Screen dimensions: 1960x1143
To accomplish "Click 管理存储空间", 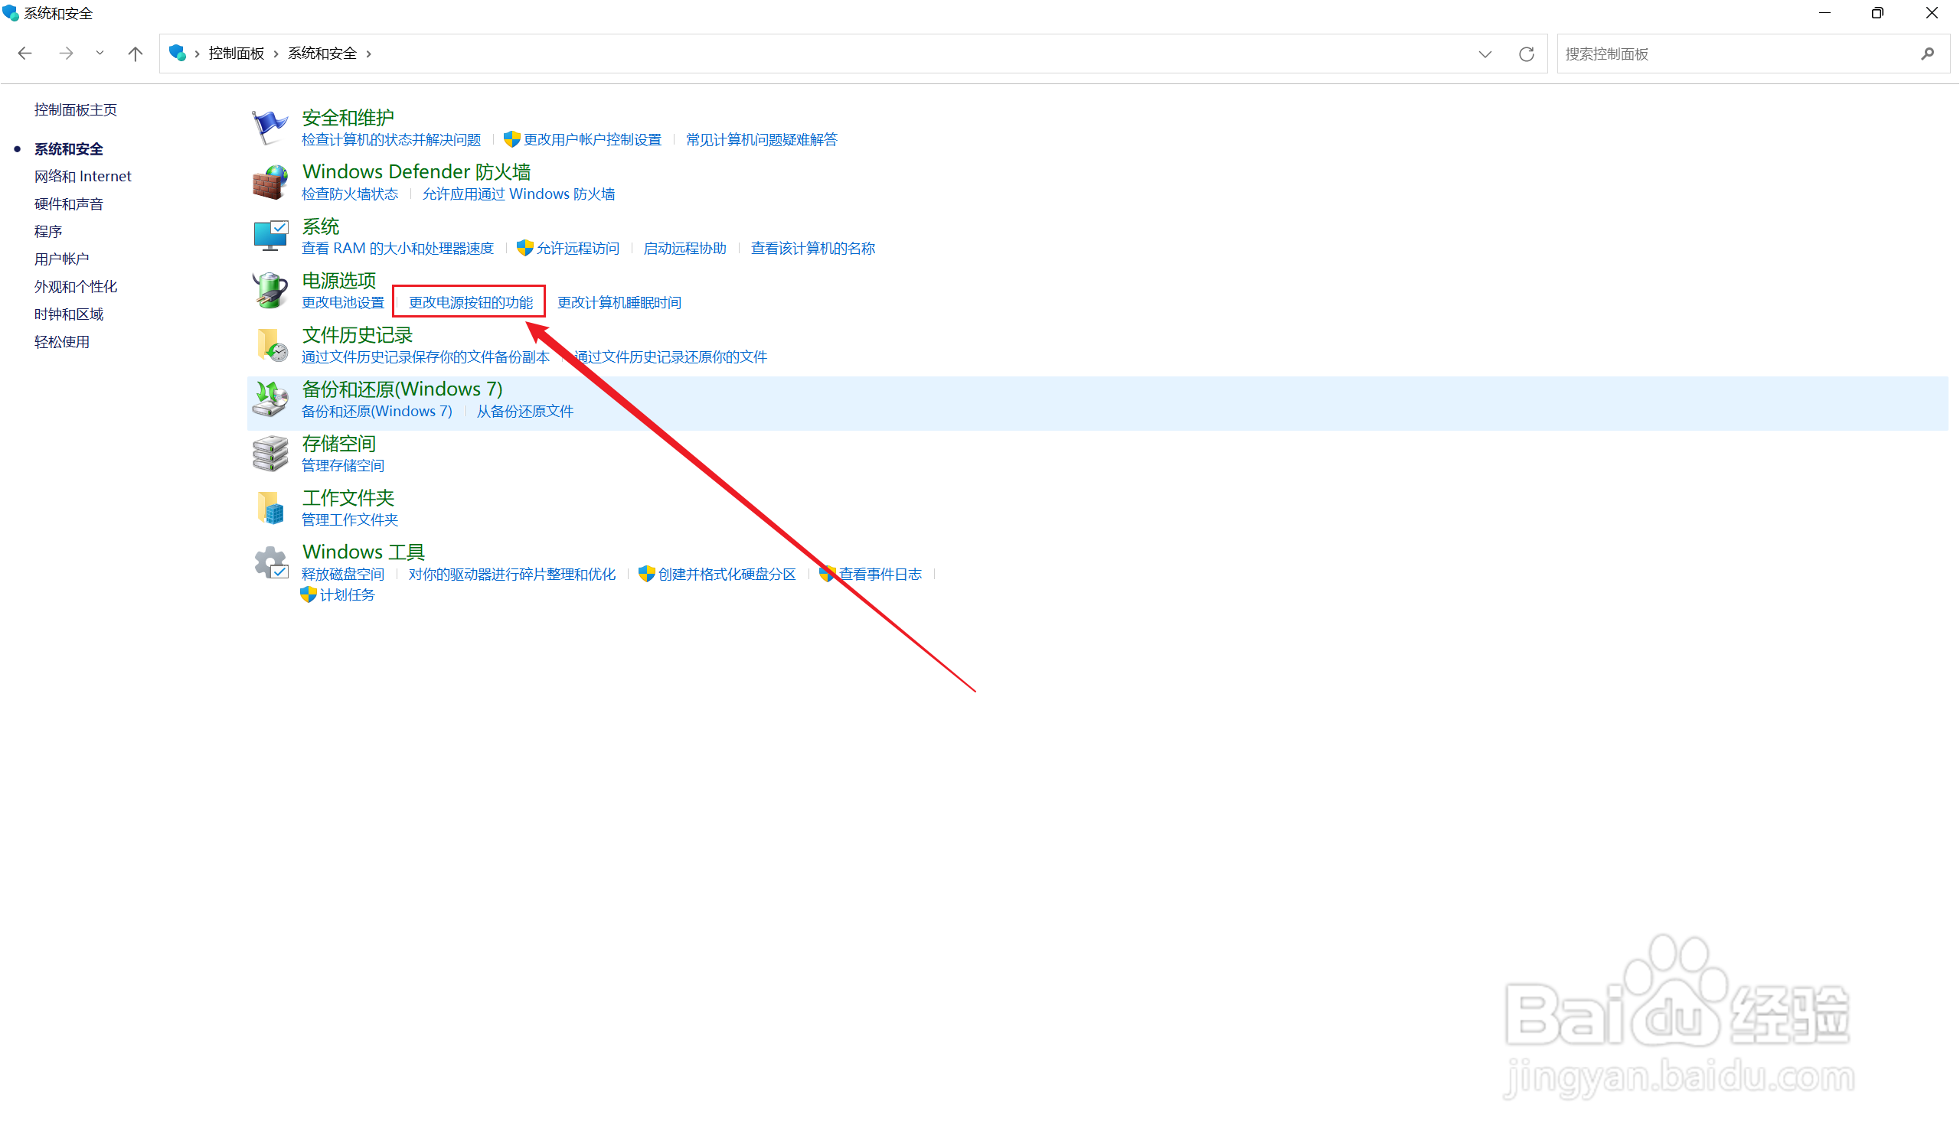I will pos(343,466).
